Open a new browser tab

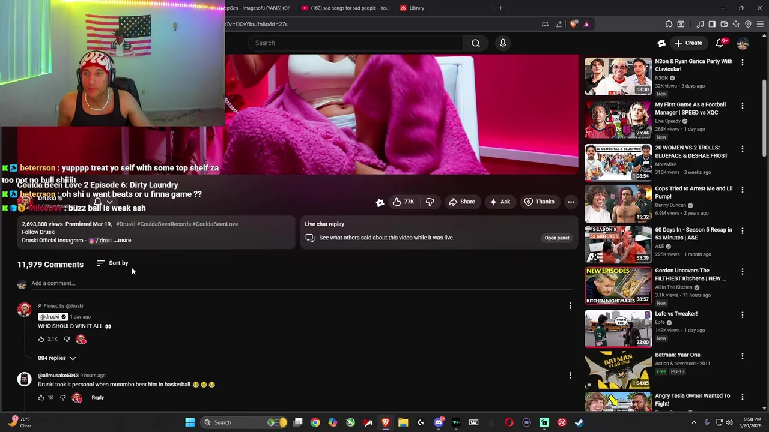(500, 8)
